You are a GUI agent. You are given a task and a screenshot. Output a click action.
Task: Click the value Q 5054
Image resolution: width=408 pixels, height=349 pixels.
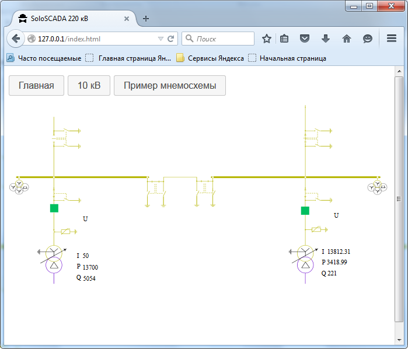[x=86, y=278]
